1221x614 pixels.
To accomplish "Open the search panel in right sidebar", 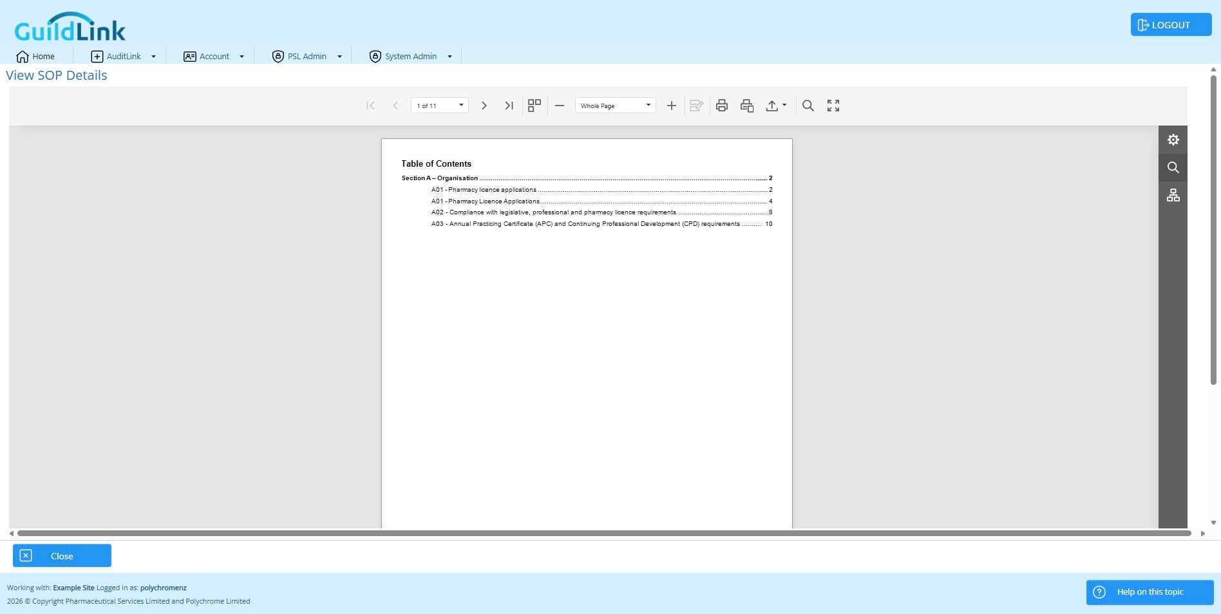I will click(x=1173, y=167).
